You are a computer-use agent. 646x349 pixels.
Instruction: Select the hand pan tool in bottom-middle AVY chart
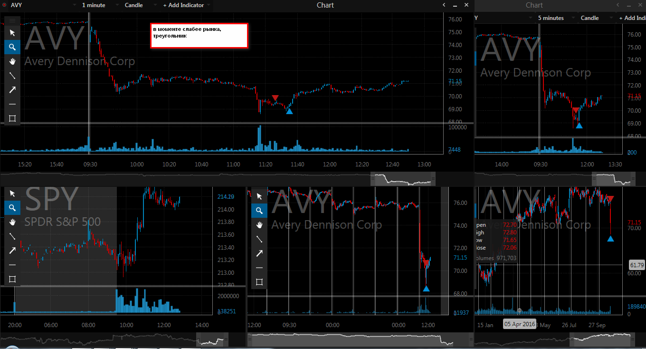[x=259, y=225]
